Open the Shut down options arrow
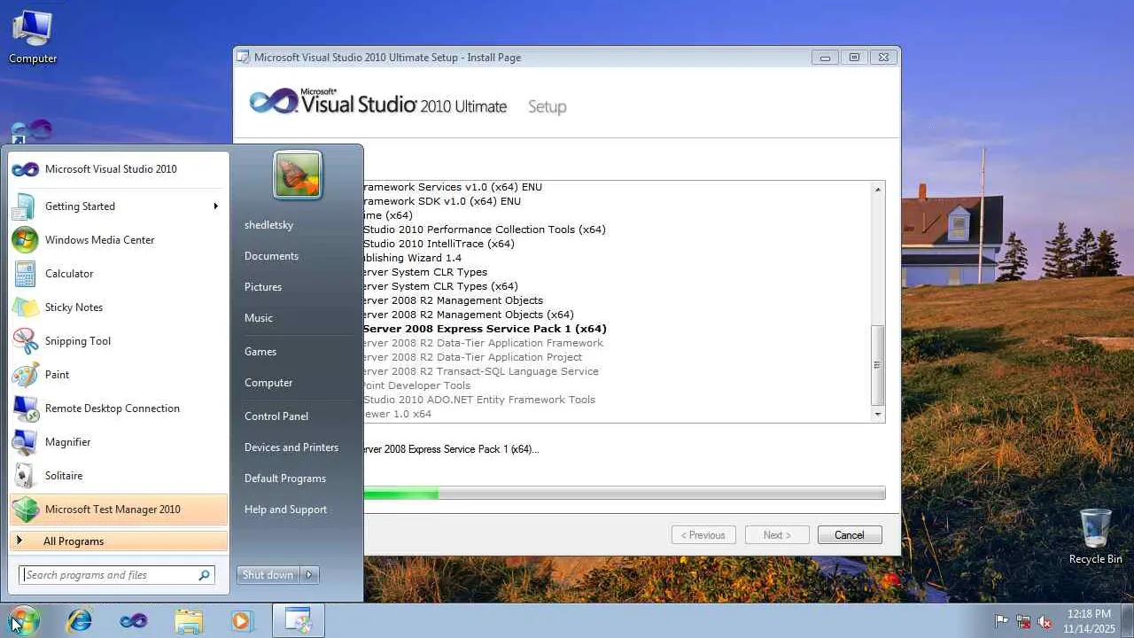This screenshot has width=1134, height=638. [309, 575]
